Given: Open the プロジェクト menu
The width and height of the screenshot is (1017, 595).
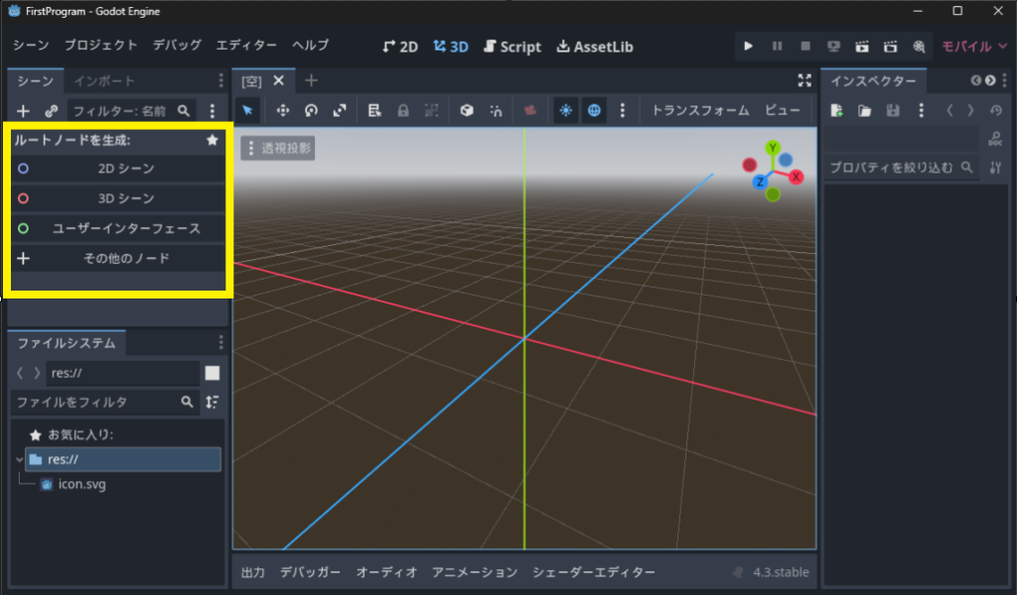Looking at the screenshot, I should click(x=100, y=46).
